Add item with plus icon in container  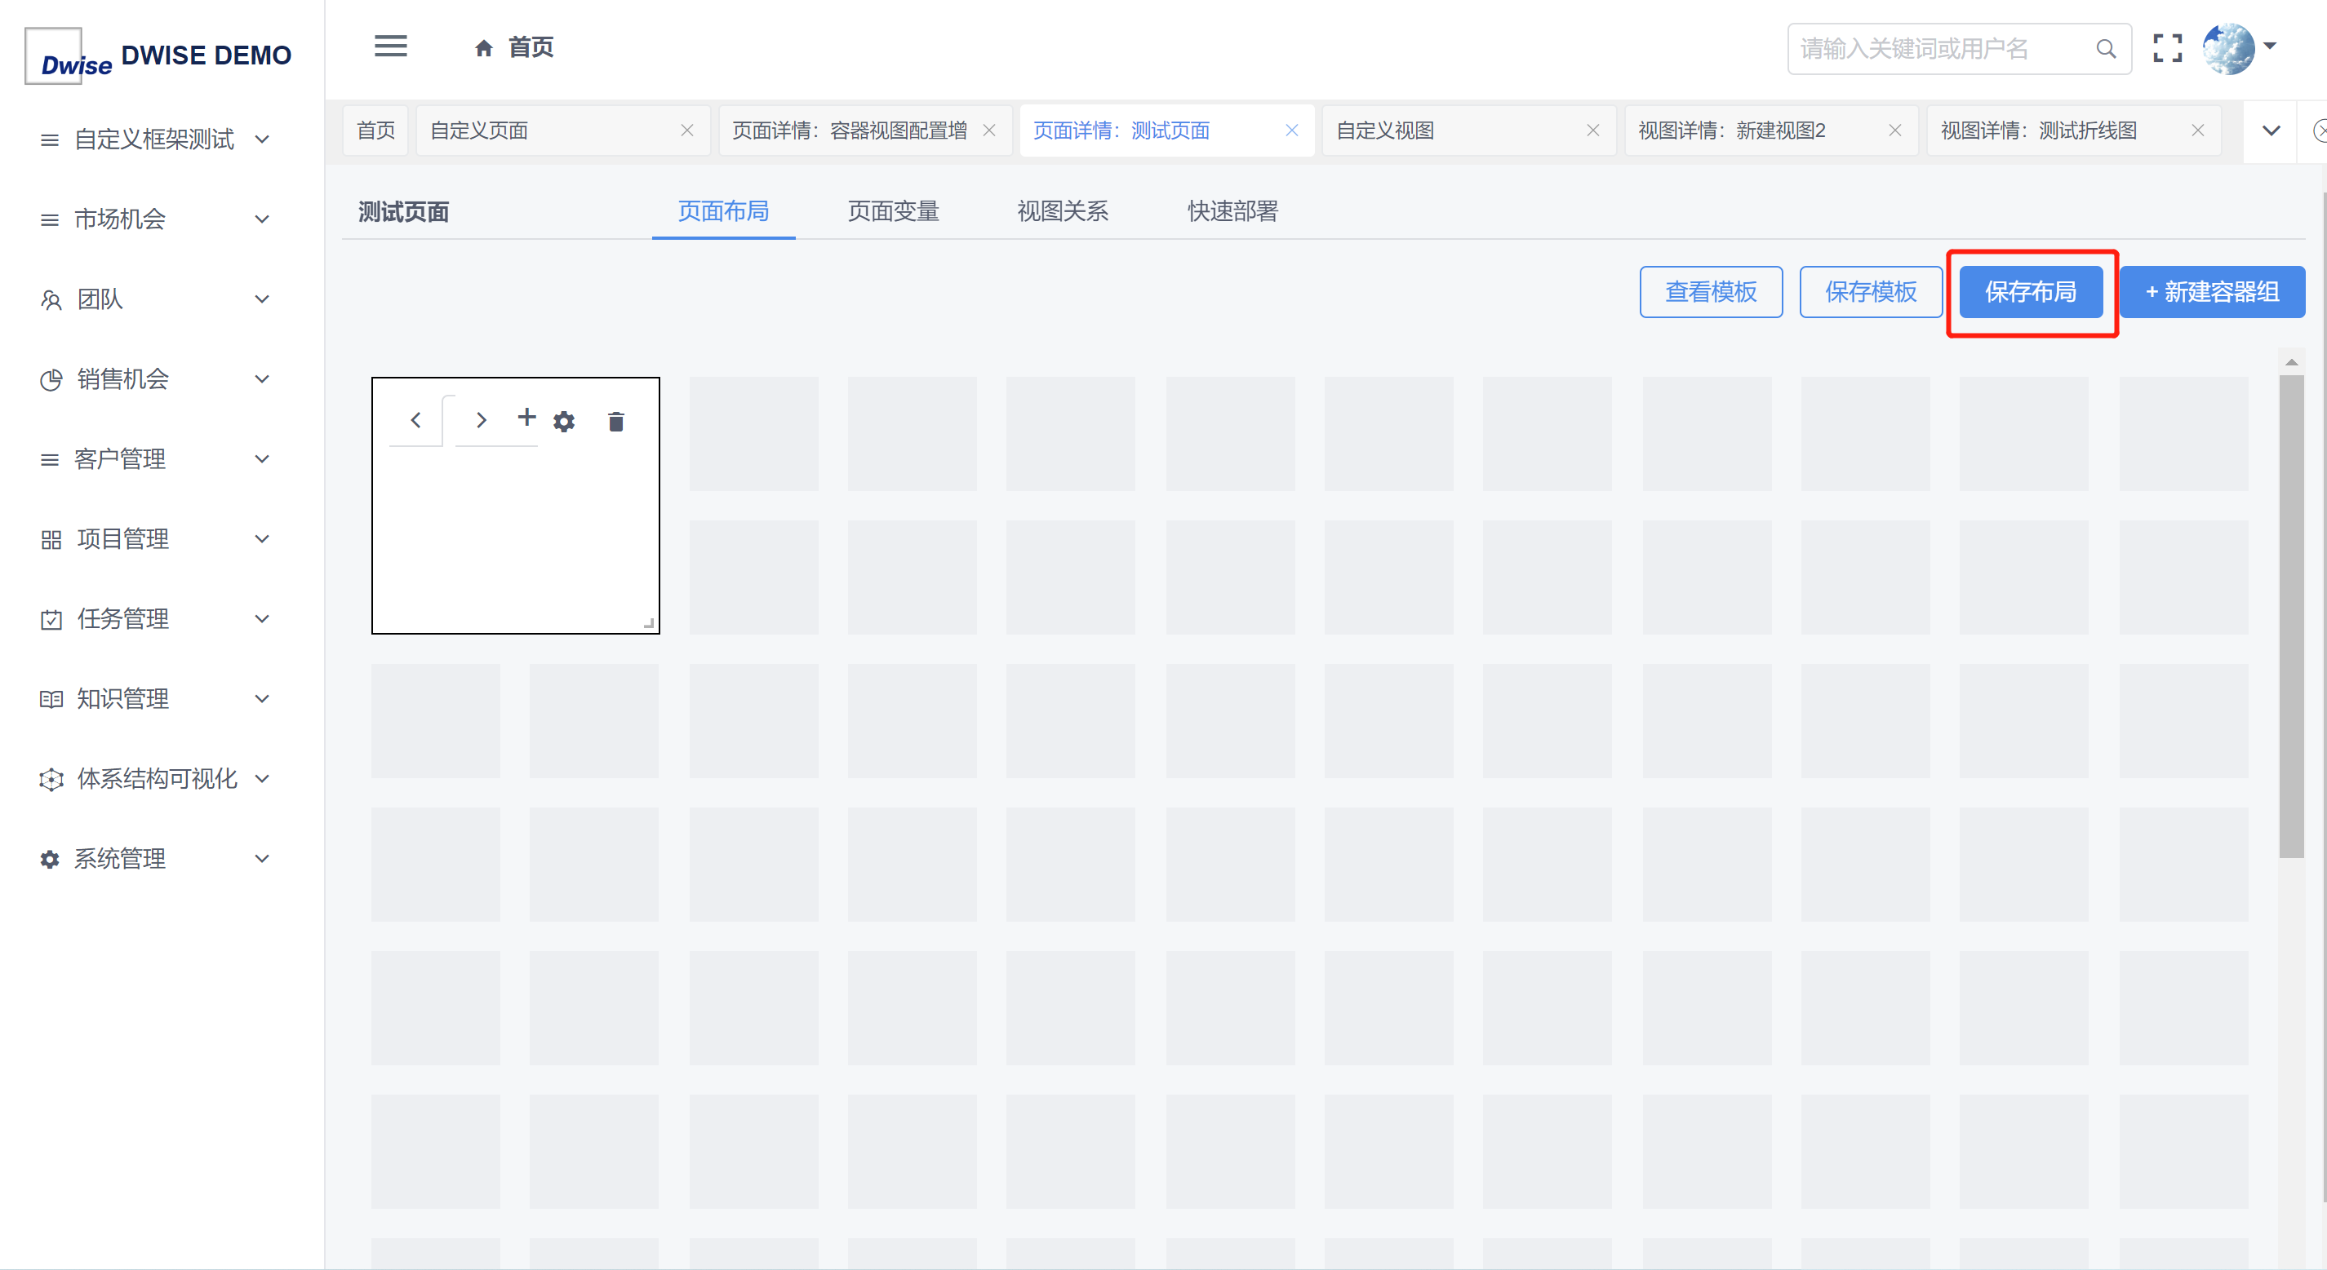click(526, 417)
